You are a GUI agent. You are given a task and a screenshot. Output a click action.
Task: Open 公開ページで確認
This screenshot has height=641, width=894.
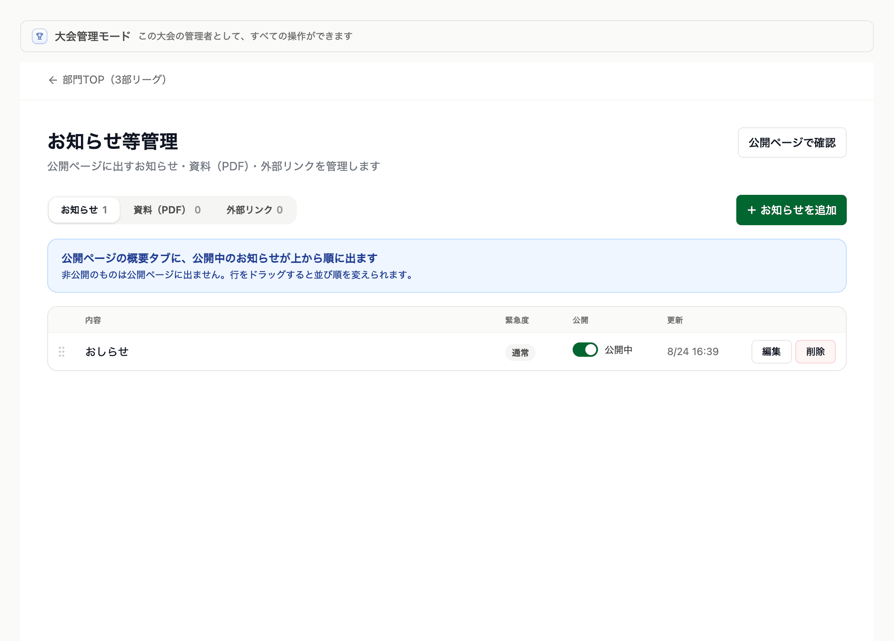coord(792,143)
